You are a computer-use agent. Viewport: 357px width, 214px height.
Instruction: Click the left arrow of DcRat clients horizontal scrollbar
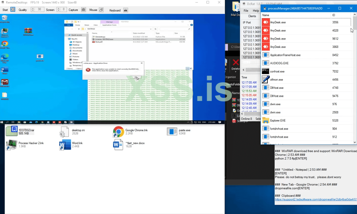pyautogui.click(x=243, y=70)
